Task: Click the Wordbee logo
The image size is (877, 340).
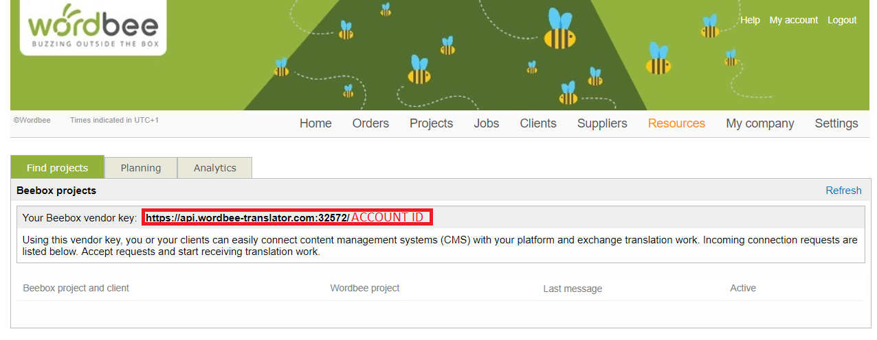Action: 93,27
